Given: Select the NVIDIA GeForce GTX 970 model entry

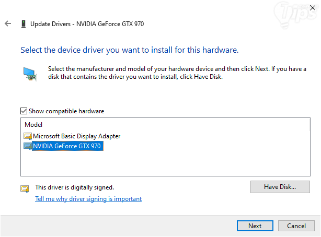Looking at the screenshot, I should 67,147.
